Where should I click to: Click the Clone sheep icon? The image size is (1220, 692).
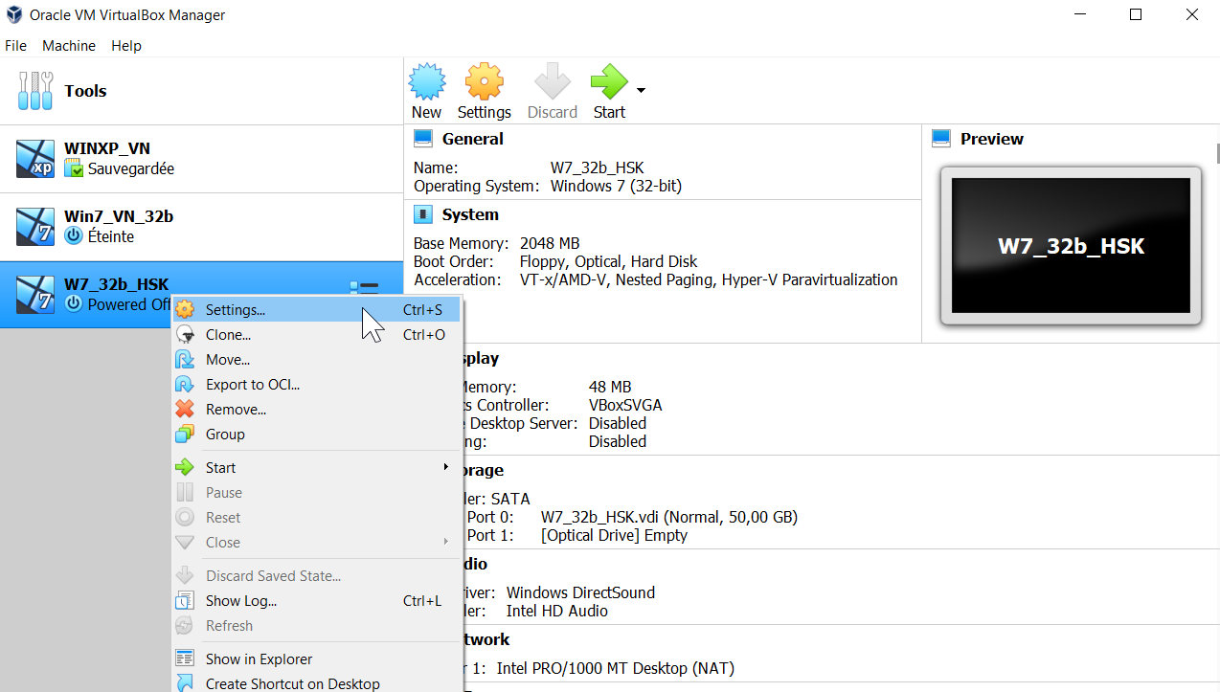[x=185, y=335]
